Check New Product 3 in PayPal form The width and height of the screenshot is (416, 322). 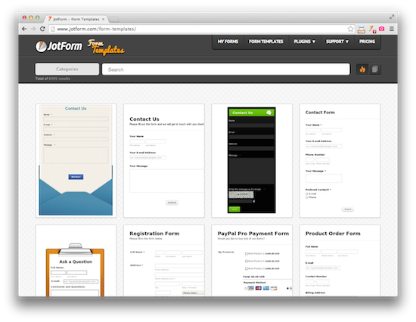coord(247,268)
